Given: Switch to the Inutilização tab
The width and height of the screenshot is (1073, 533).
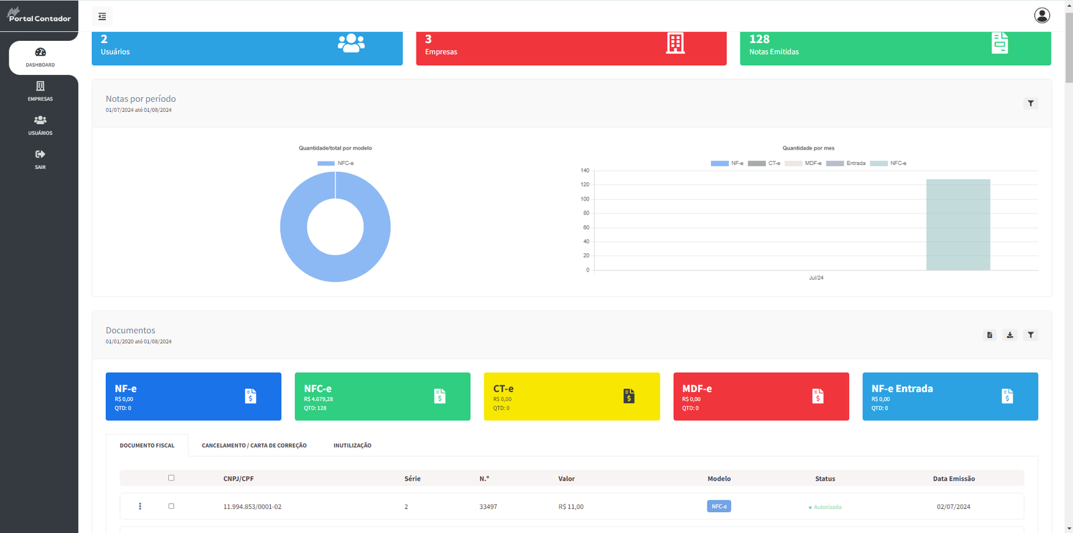Looking at the screenshot, I should [x=352, y=446].
